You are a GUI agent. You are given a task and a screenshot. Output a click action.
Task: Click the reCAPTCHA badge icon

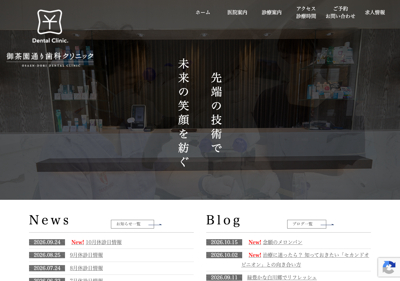[x=389, y=267]
